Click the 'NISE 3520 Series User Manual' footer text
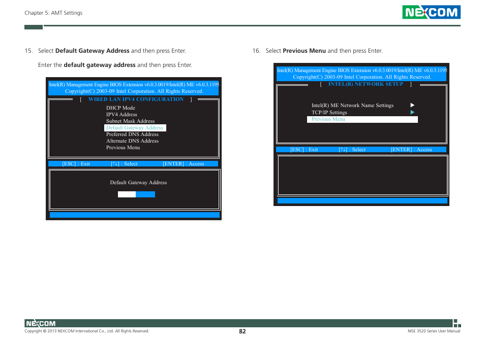The height and width of the screenshot is (341, 485). pos(434,331)
